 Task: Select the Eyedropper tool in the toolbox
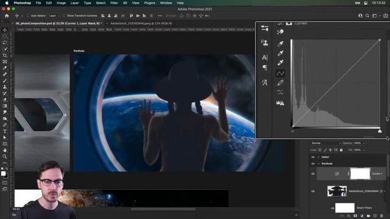coord(5,68)
